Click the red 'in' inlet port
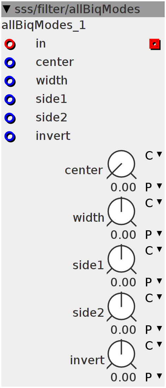Image resolution: width=166 pixels, height=388 pixels. tap(10, 45)
